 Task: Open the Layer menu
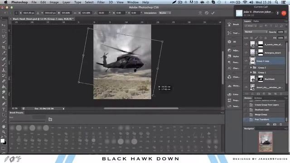pos(66,2)
